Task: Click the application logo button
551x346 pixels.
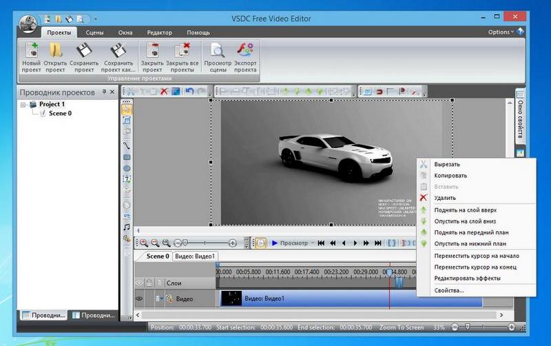Action: (x=28, y=24)
